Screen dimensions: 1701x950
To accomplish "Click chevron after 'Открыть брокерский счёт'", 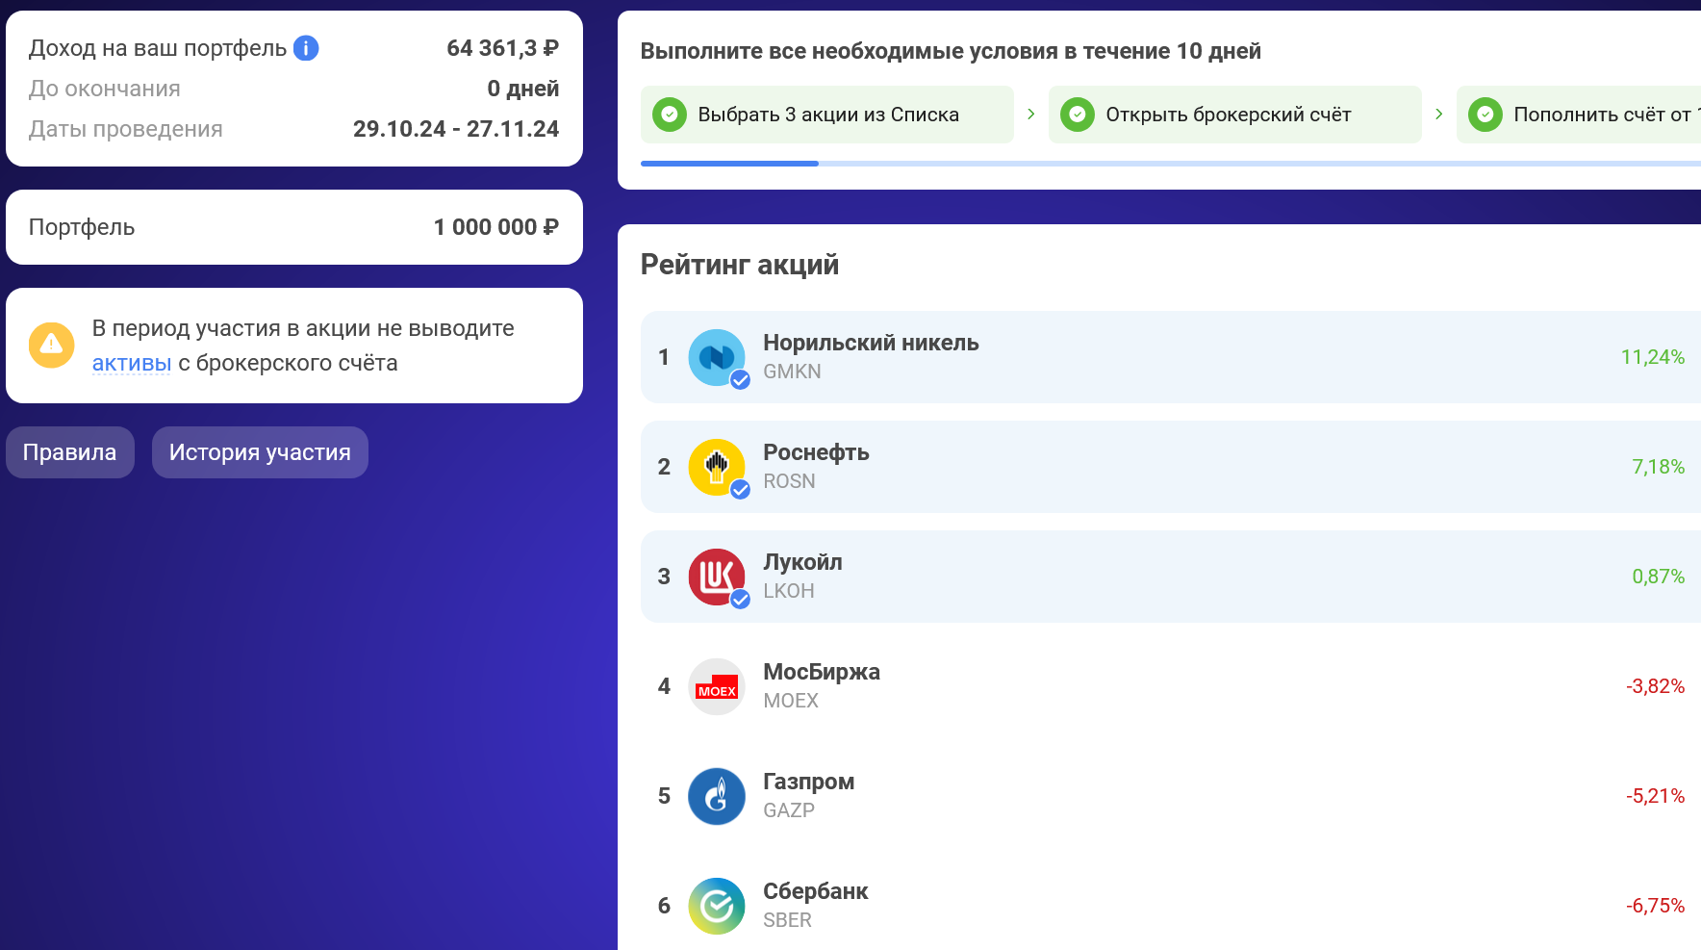I will tap(1439, 115).
